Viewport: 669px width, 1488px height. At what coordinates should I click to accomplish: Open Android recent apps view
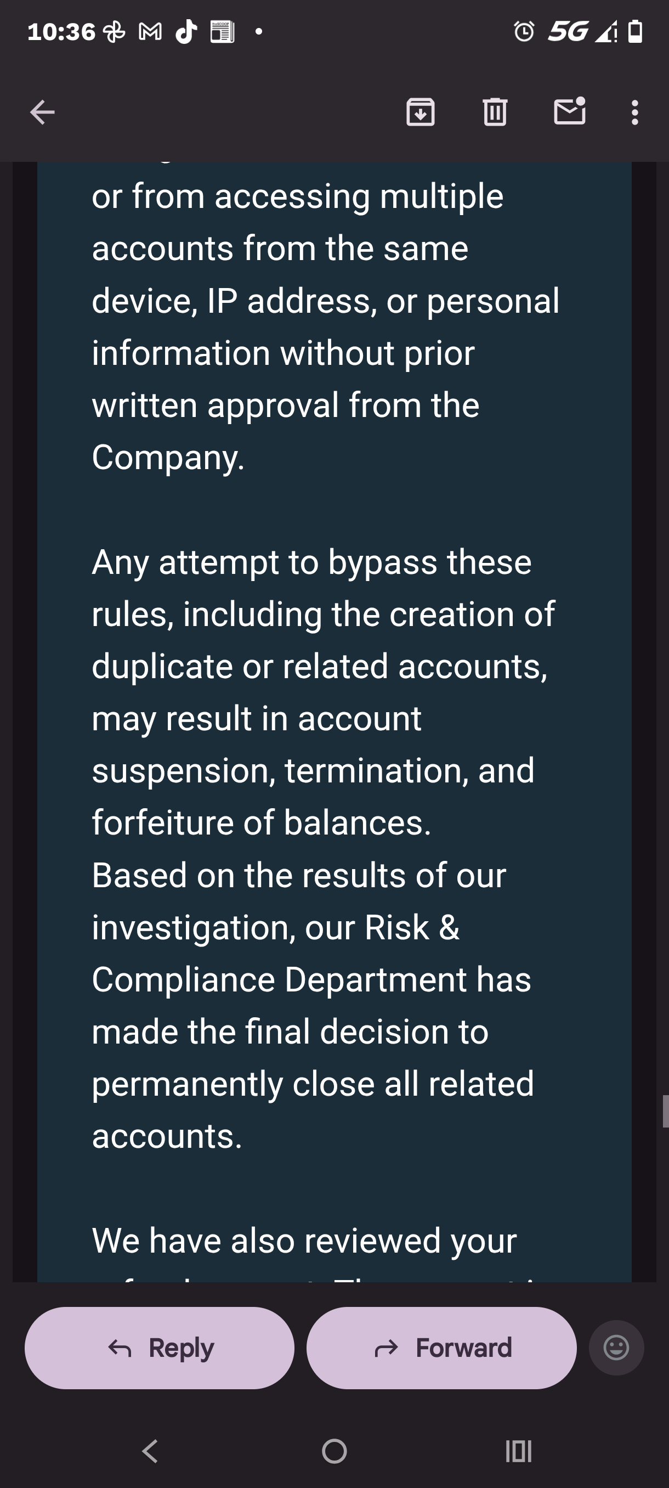coord(518,1451)
